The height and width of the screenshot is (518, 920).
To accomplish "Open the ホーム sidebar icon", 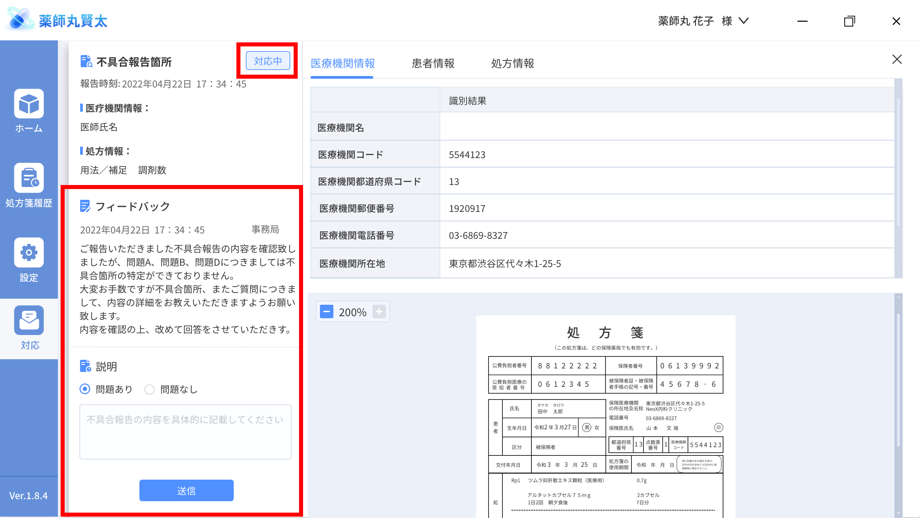I will [x=29, y=104].
